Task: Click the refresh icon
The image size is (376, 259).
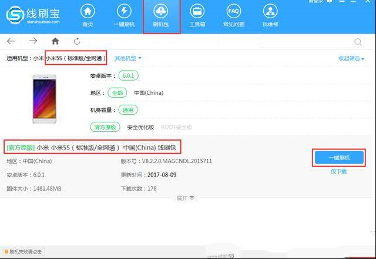Action: click(77, 41)
